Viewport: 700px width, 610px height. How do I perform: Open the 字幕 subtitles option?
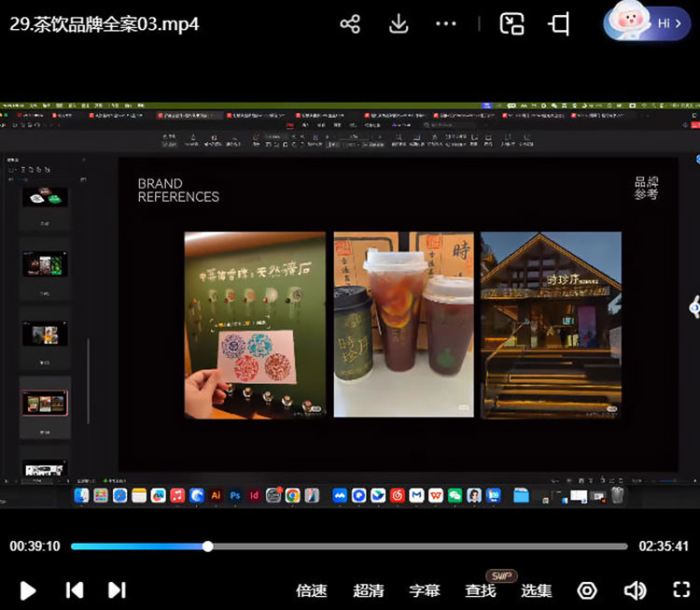(x=425, y=590)
